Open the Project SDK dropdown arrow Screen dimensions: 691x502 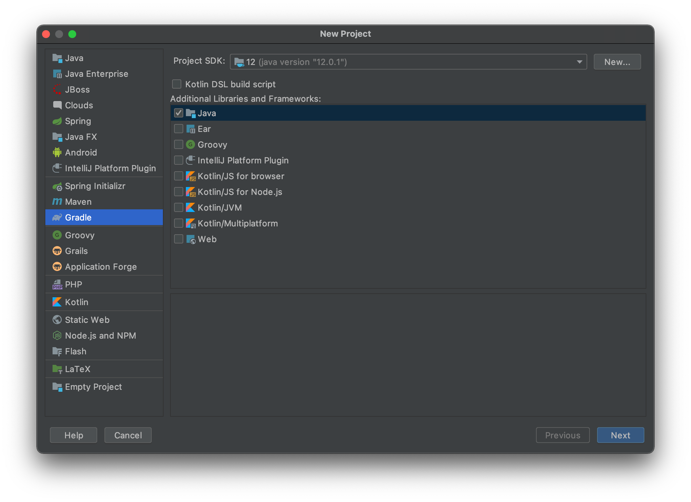[x=579, y=62]
